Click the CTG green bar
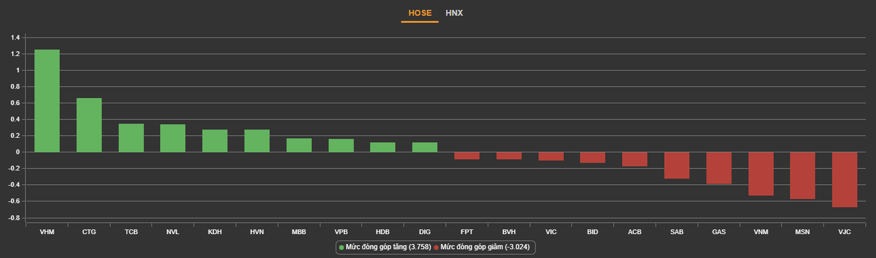The image size is (876, 258). click(x=89, y=125)
